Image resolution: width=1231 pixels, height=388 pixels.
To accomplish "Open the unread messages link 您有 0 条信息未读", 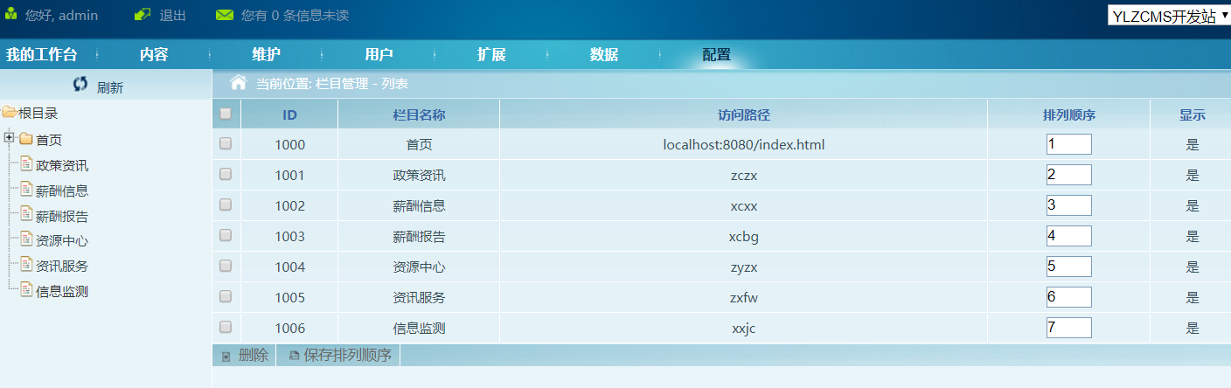I will 295,16.
